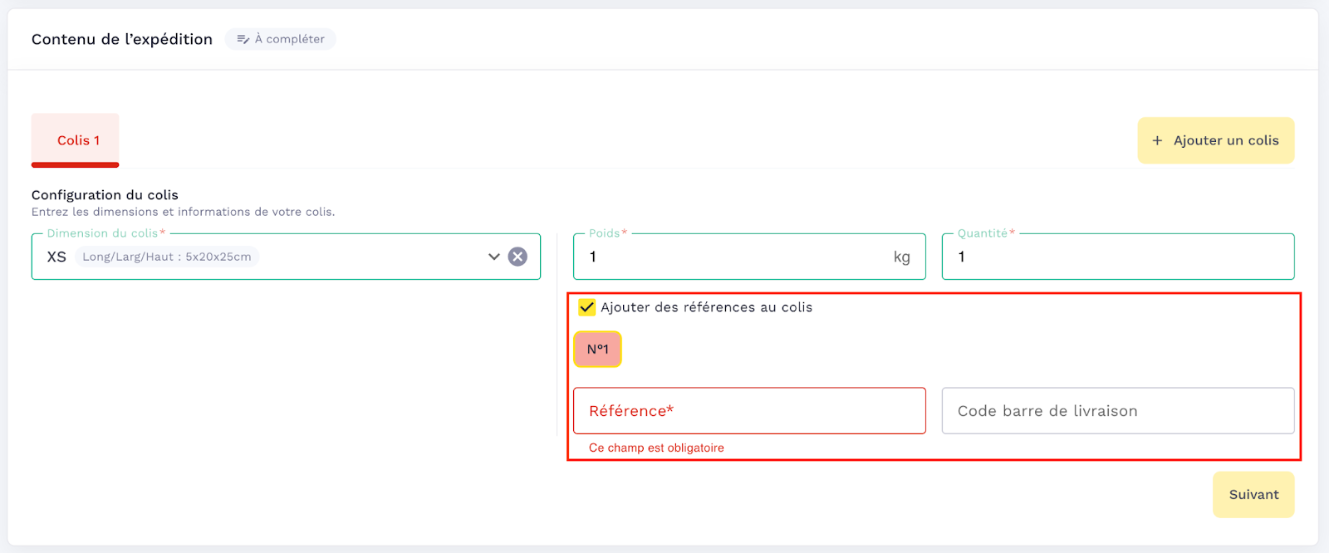Click the pencil icon beside À compléter

(x=243, y=39)
